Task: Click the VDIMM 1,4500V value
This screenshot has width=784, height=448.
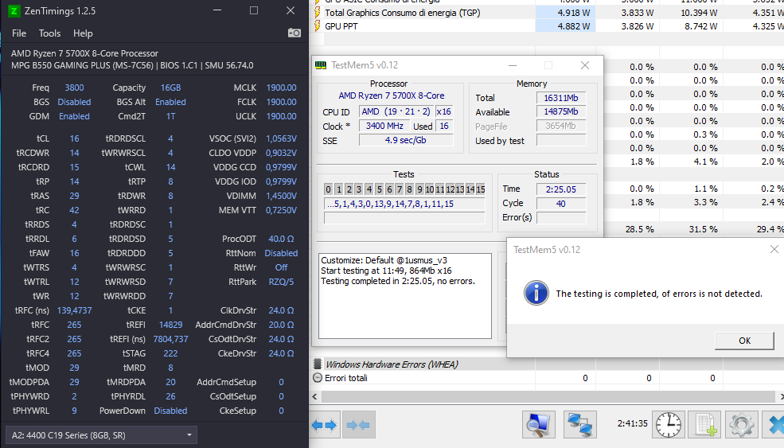Action: tap(281, 196)
